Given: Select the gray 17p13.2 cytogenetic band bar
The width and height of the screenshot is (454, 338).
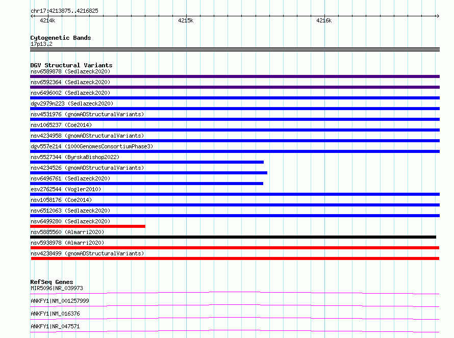Looking at the screenshot, I should coord(235,49).
